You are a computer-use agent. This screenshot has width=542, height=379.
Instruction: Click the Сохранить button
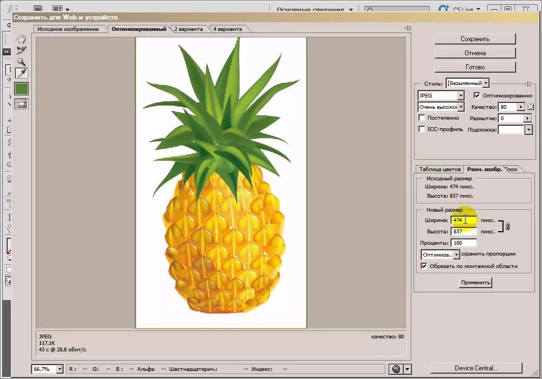475,39
